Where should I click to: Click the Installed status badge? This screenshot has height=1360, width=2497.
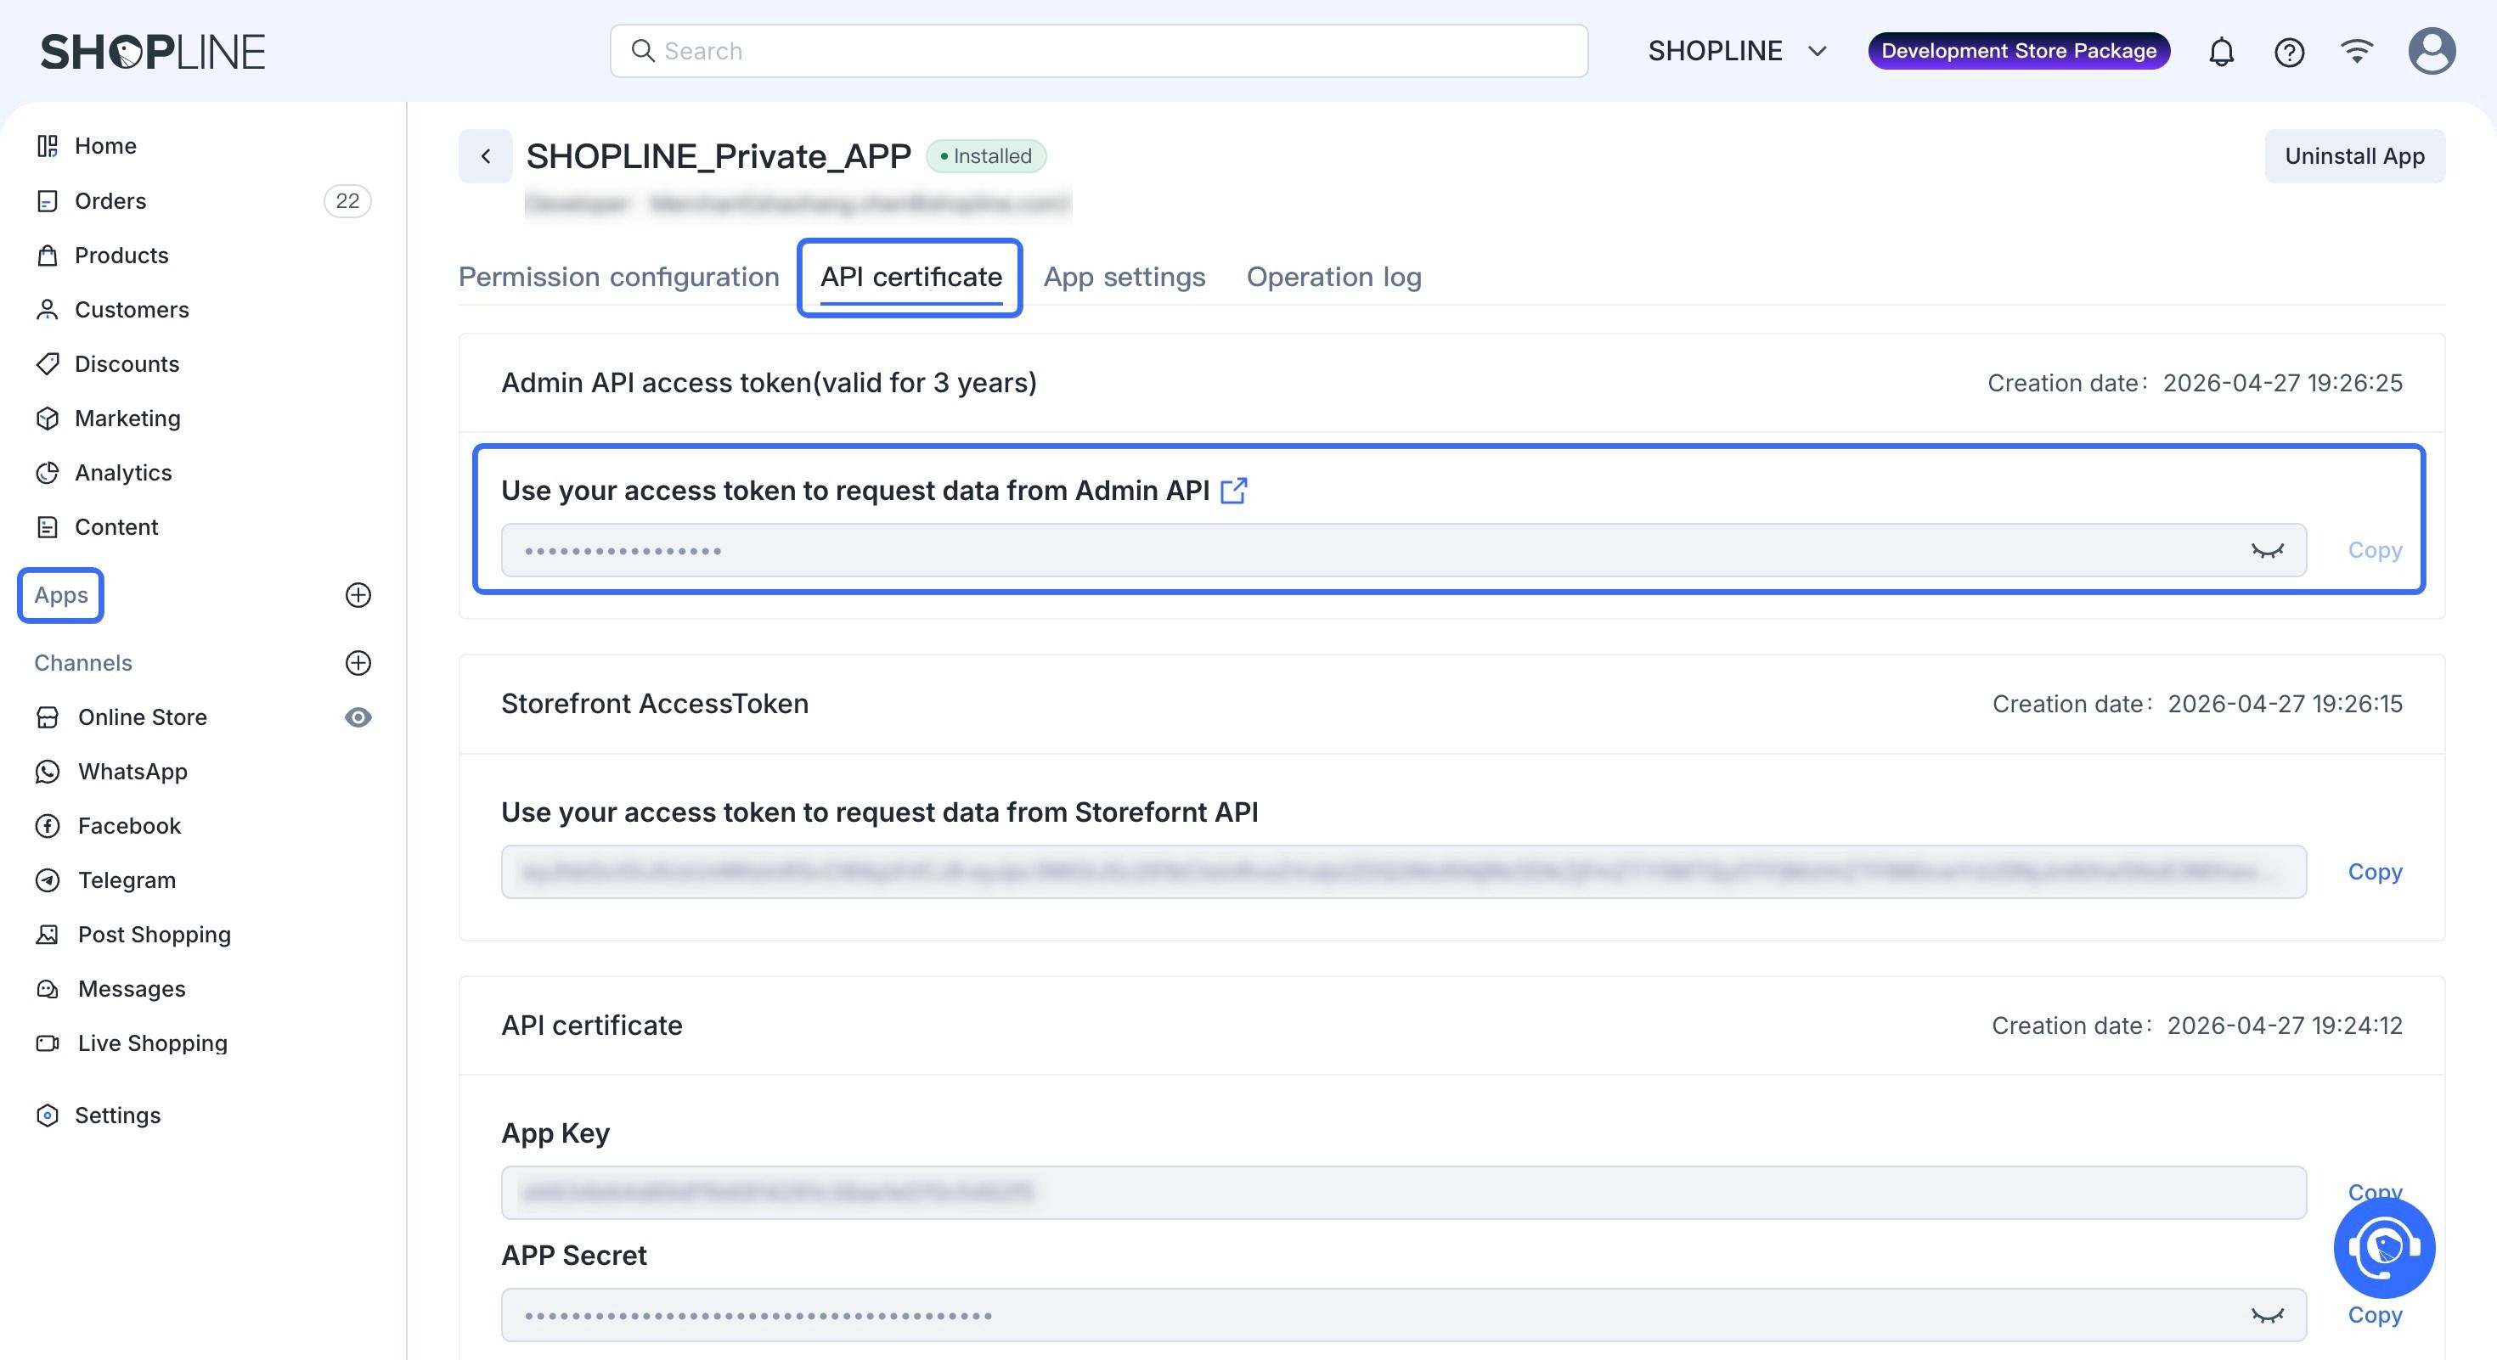pyautogui.click(x=986, y=156)
